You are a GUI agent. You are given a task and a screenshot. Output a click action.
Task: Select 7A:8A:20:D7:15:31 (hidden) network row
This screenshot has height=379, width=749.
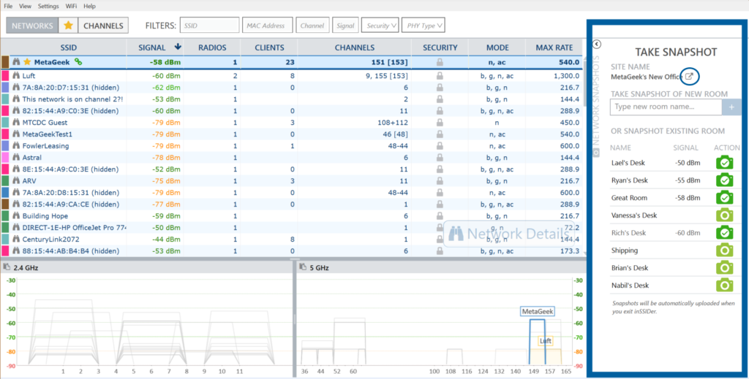[293, 87]
